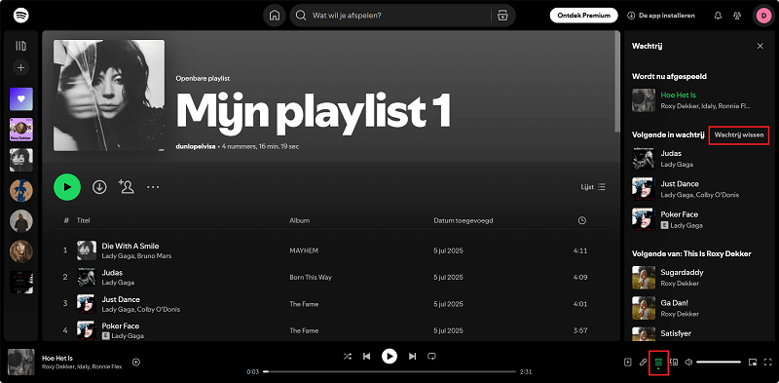779x383 pixels.
Task: Click 'Hoe Het Is' in the queue panel
Action: pos(678,95)
